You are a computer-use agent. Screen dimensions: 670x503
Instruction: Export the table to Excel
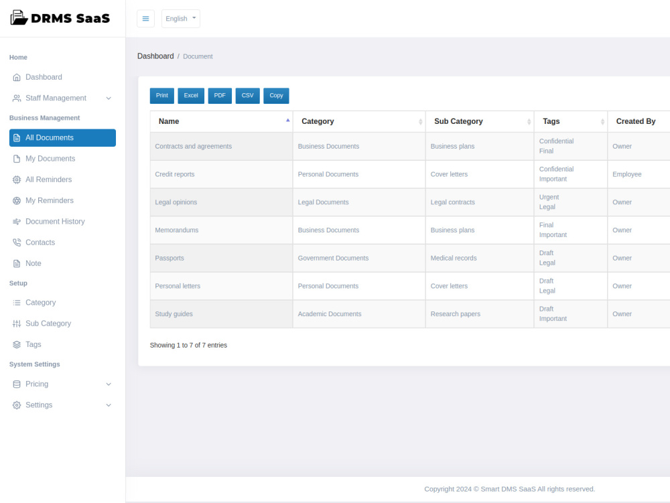point(190,95)
